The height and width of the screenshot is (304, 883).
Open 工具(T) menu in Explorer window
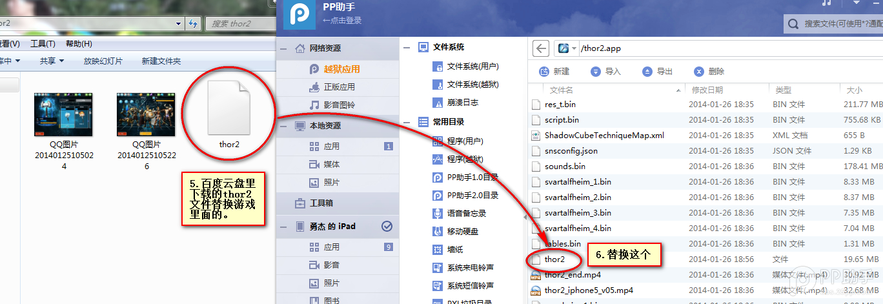click(43, 44)
